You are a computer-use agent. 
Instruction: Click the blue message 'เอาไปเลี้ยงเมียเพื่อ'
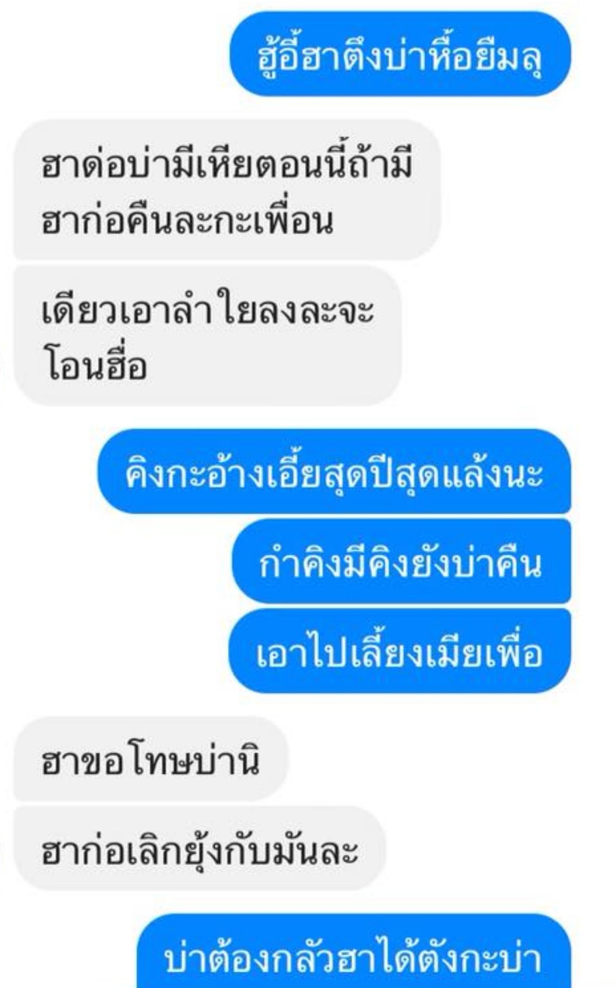(x=400, y=651)
